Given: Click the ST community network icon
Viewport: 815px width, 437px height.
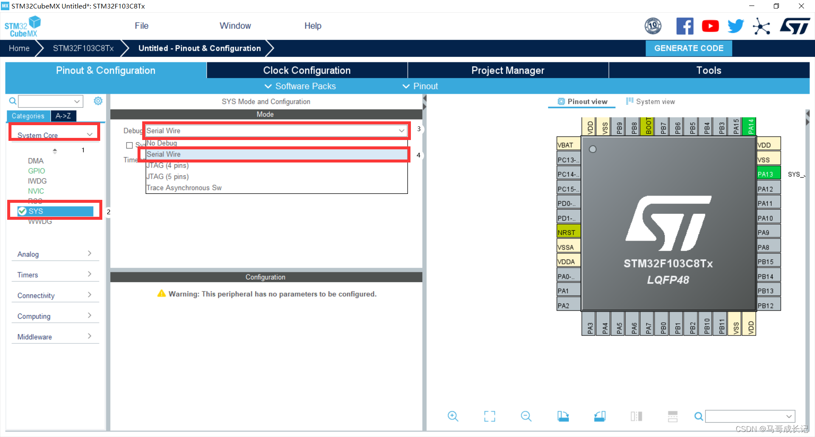Looking at the screenshot, I should pos(761,26).
